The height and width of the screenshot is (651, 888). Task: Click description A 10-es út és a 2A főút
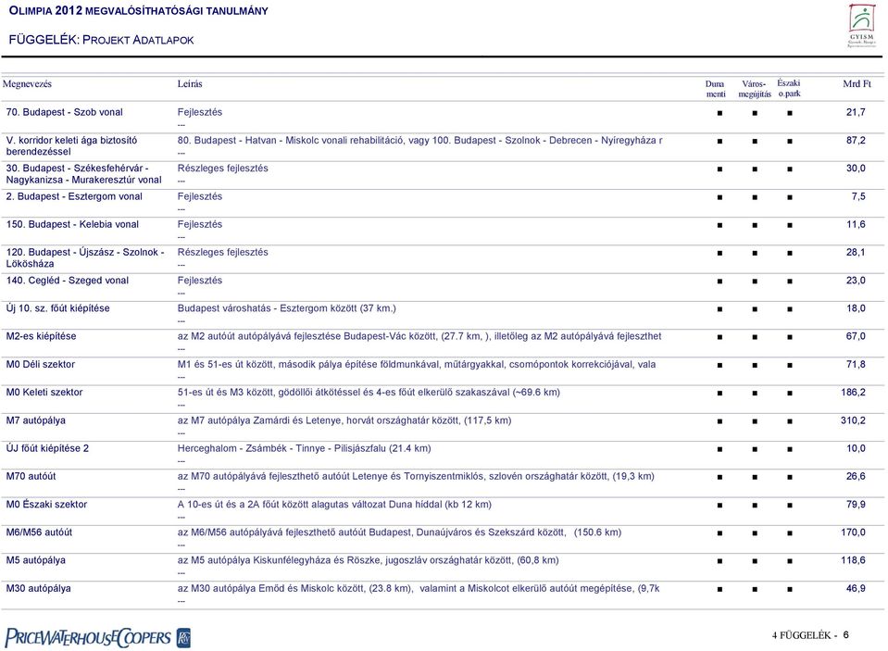[x=334, y=505]
